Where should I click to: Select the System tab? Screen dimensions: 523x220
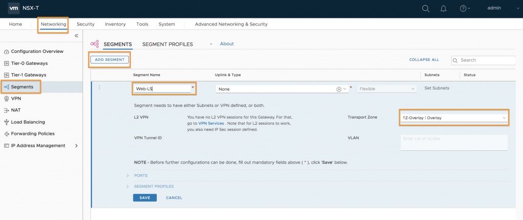pos(167,24)
